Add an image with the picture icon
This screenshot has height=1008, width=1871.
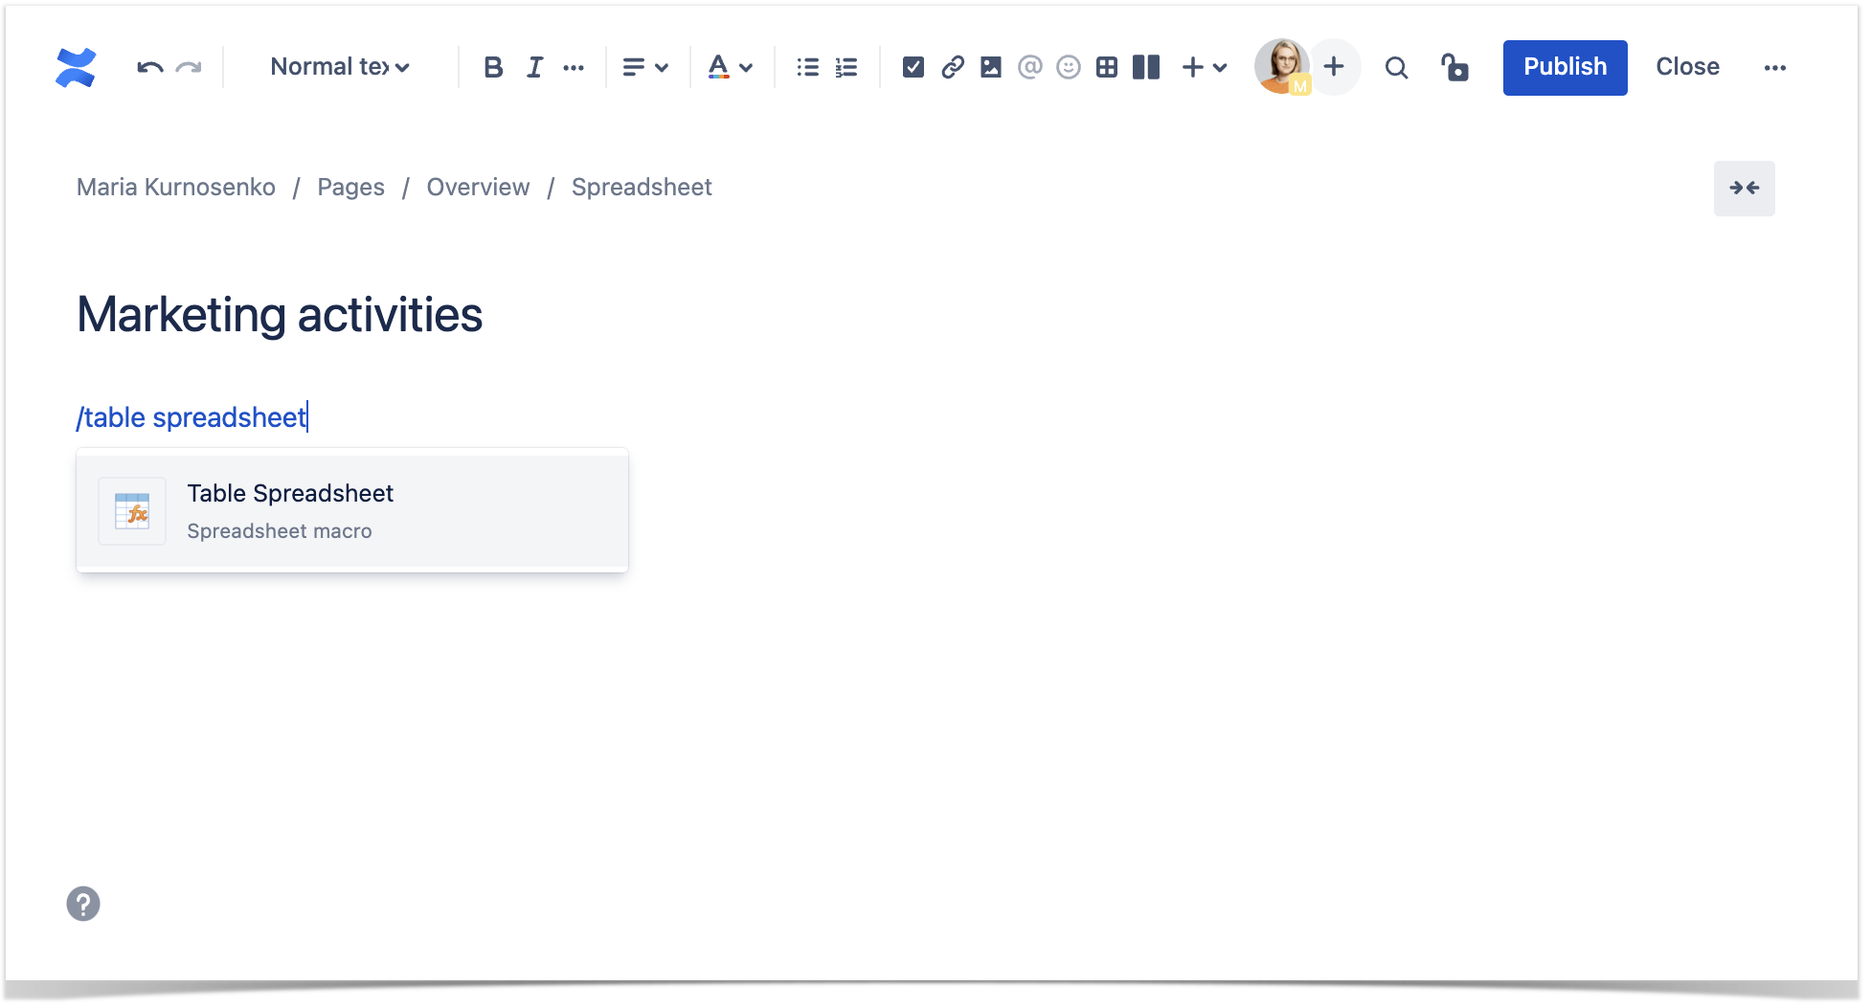[991, 67]
